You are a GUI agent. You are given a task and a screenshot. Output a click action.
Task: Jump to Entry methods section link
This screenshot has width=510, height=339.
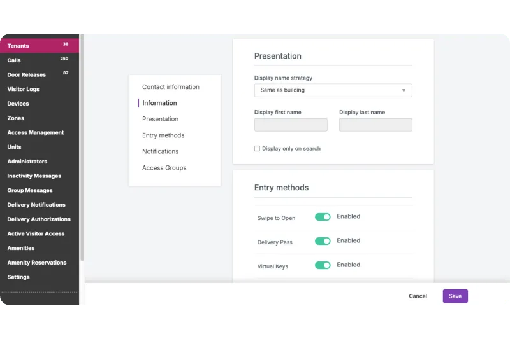[163, 135]
